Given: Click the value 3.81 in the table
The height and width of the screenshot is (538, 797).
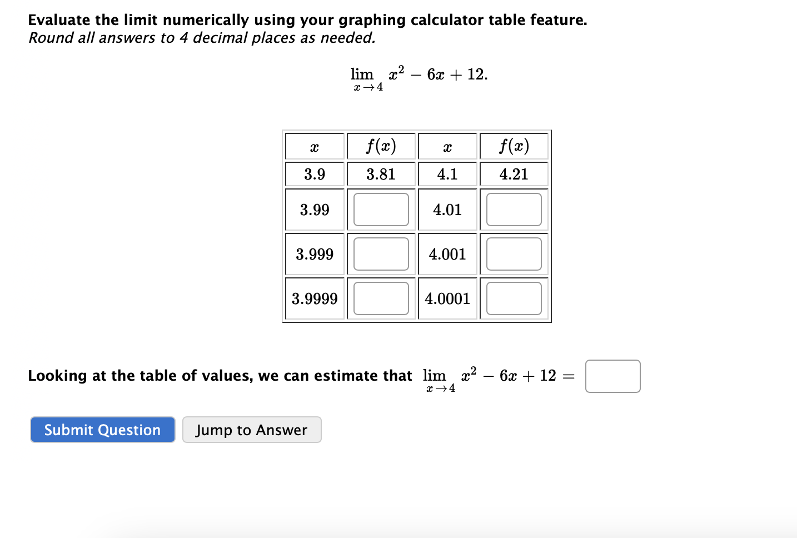Looking at the screenshot, I should click(381, 173).
